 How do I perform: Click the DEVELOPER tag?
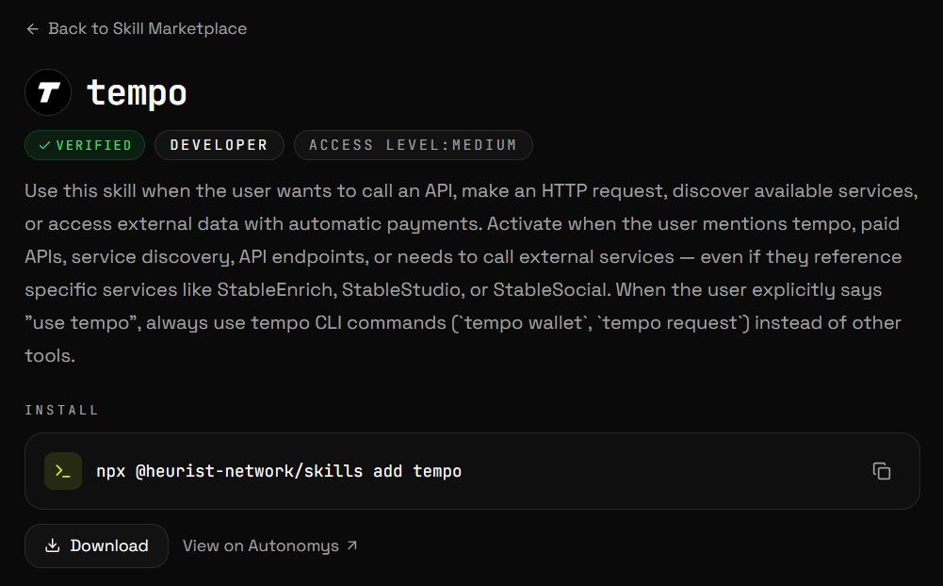click(219, 145)
